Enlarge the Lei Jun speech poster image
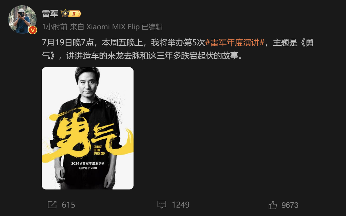The width and height of the screenshot is (346, 216). coord(88,128)
